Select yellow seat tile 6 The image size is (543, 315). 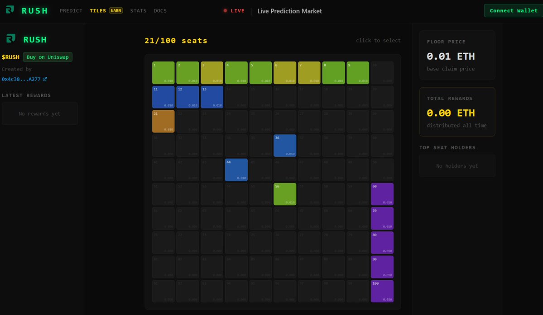pos(285,73)
